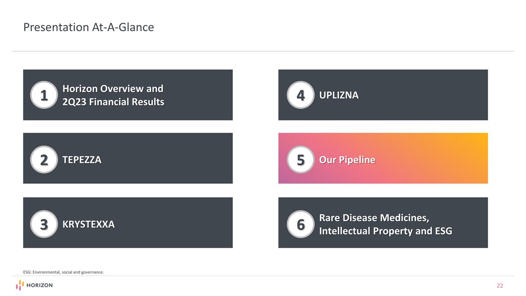
Task: Go to the TEPEZZA section label
Action: pos(82,160)
